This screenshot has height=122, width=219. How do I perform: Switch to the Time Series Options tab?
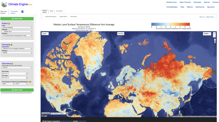click(x=14, y=12)
